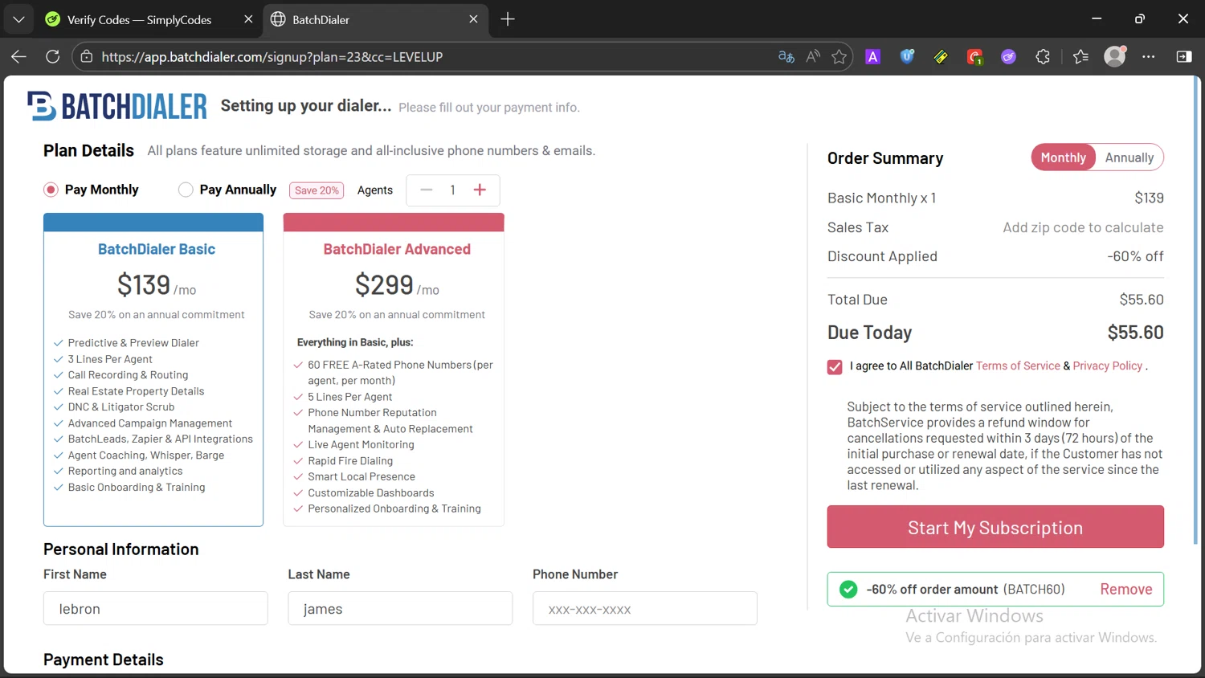
Task: Open the translate page icon
Action: (x=786, y=57)
